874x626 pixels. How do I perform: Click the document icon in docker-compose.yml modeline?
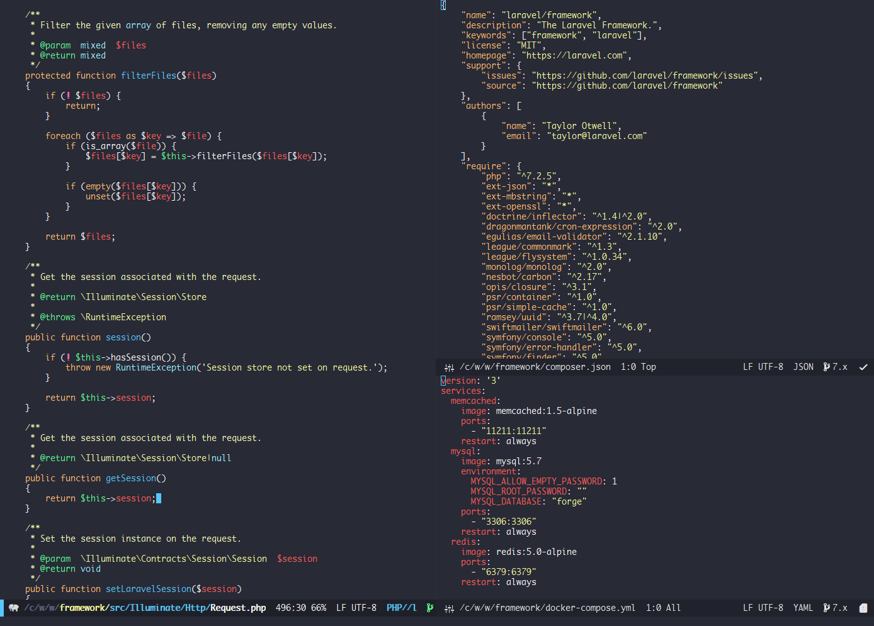[x=863, y=608]
